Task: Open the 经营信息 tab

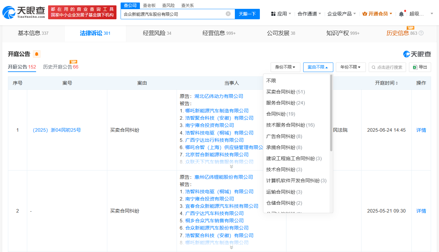Action: 219,33
